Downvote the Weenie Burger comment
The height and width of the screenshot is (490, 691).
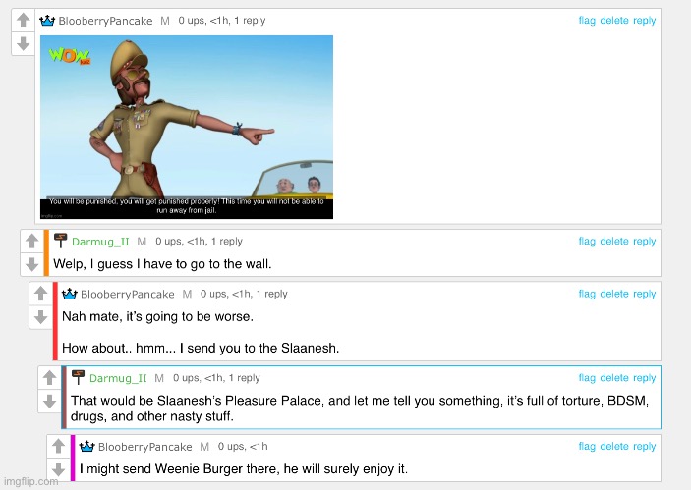click(x=58, y=469)
